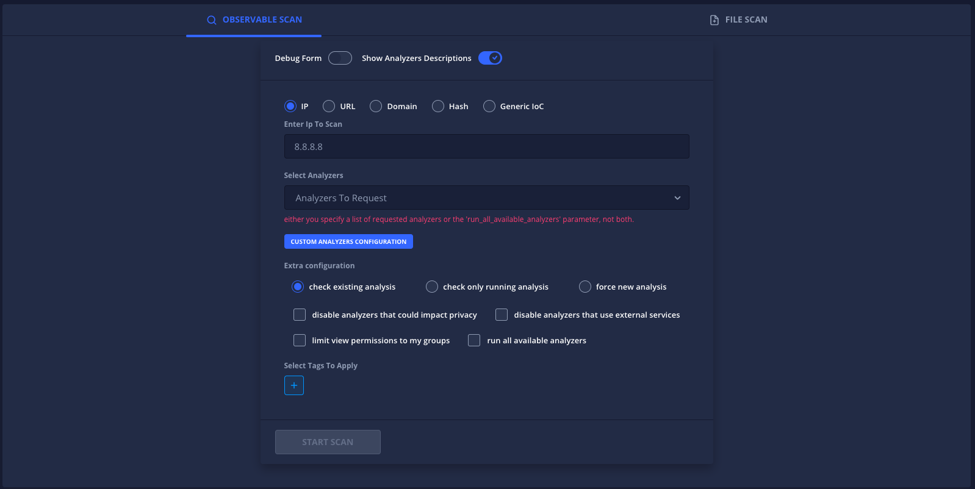Choose the Domain radio option
Image resolution: width=975 pixels, height=489 pixels.
[x=376, y=106]
